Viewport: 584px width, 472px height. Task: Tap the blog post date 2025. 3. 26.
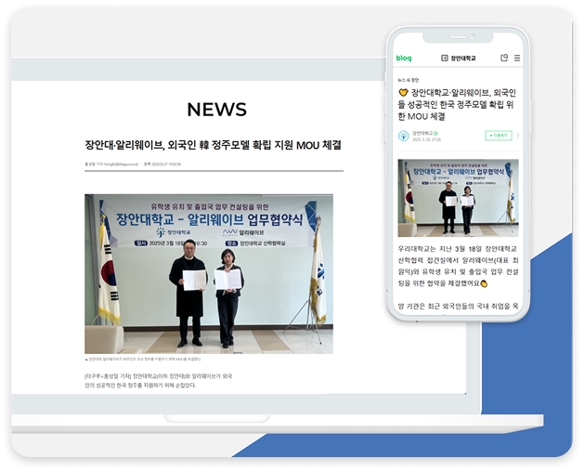pyautogui.click(x=426, y=139)
